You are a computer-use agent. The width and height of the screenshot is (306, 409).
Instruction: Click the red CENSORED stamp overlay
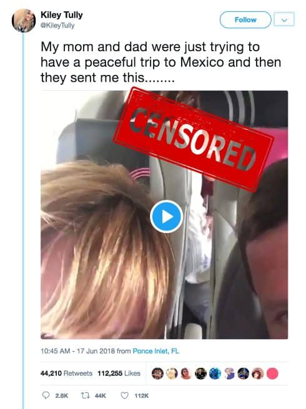tap(194, 139)
